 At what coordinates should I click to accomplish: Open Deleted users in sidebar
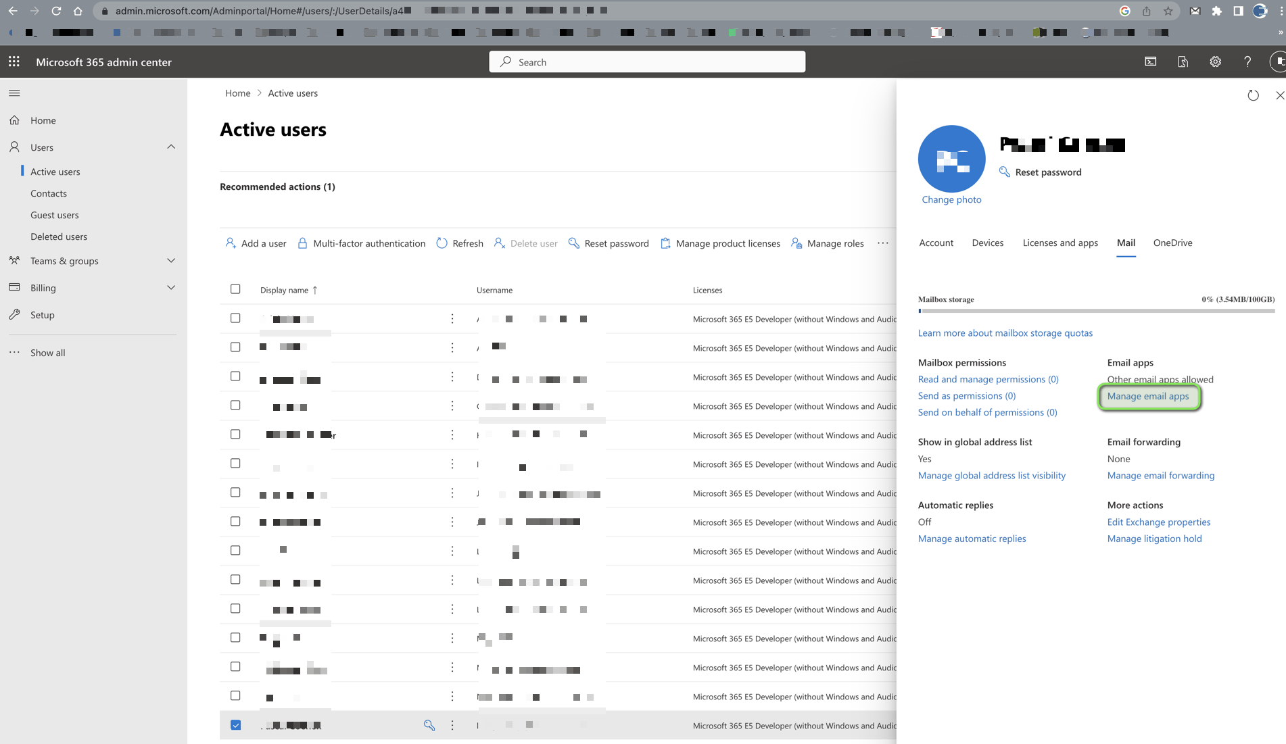click(59, 237)
